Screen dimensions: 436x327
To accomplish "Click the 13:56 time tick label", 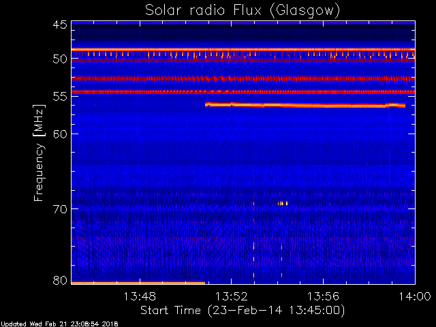I will (323, 296).
